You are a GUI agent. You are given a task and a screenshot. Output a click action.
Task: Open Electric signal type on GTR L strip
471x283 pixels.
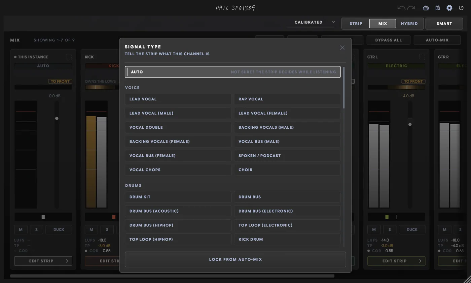396,66
